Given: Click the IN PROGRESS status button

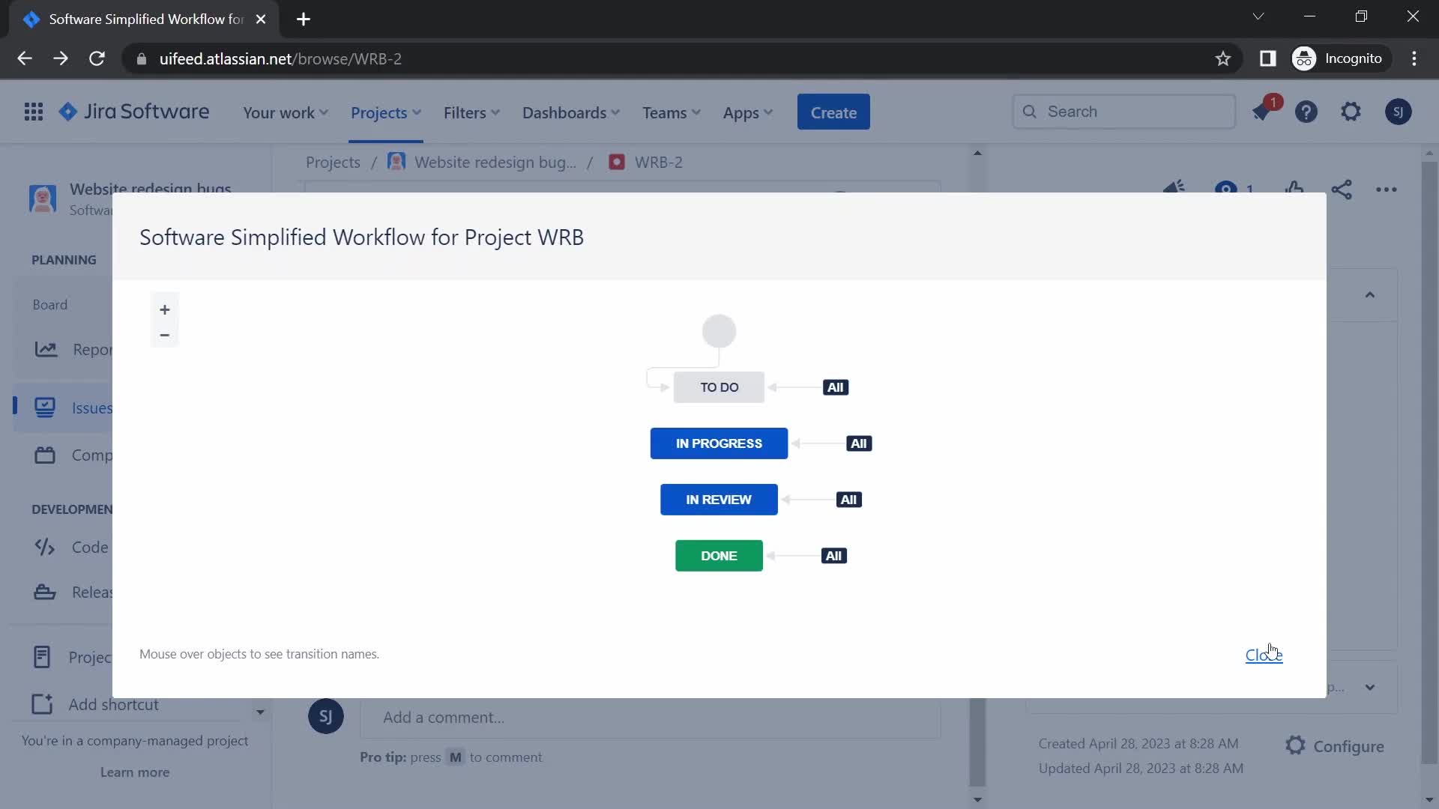Looking at the screenshot, I should click(x=719, y=443).
